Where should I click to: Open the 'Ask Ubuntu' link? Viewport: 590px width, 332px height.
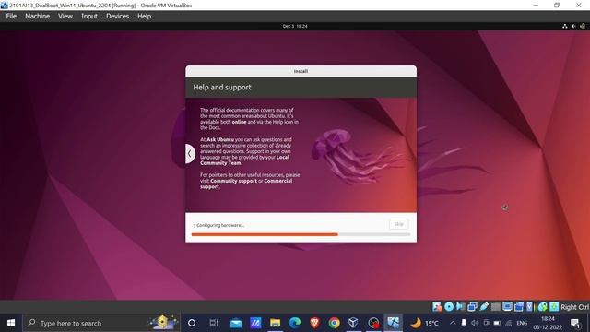point(220,139)
